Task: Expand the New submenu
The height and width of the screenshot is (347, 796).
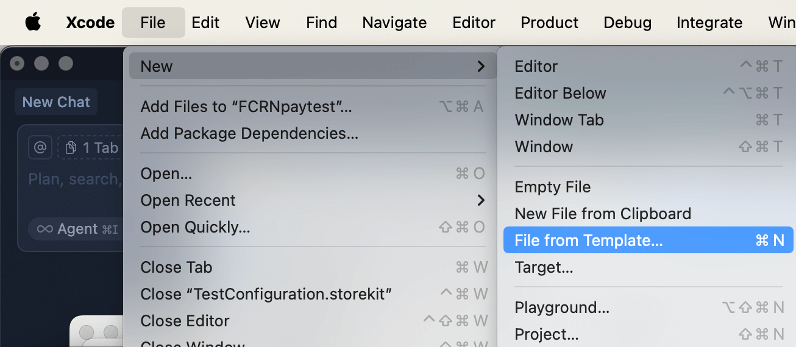Action: click(x=313, y=66)
